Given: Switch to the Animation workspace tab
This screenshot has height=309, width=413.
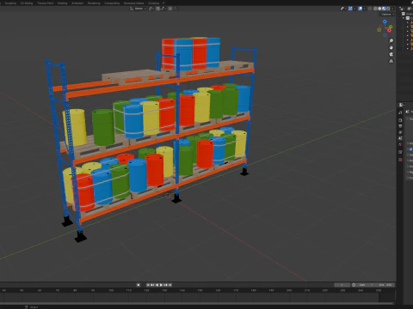Looking at the screenshot, I should coord(77,3).
